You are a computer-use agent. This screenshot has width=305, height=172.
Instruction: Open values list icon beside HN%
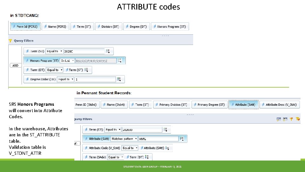pyautogui.click(x=182, y=139)
